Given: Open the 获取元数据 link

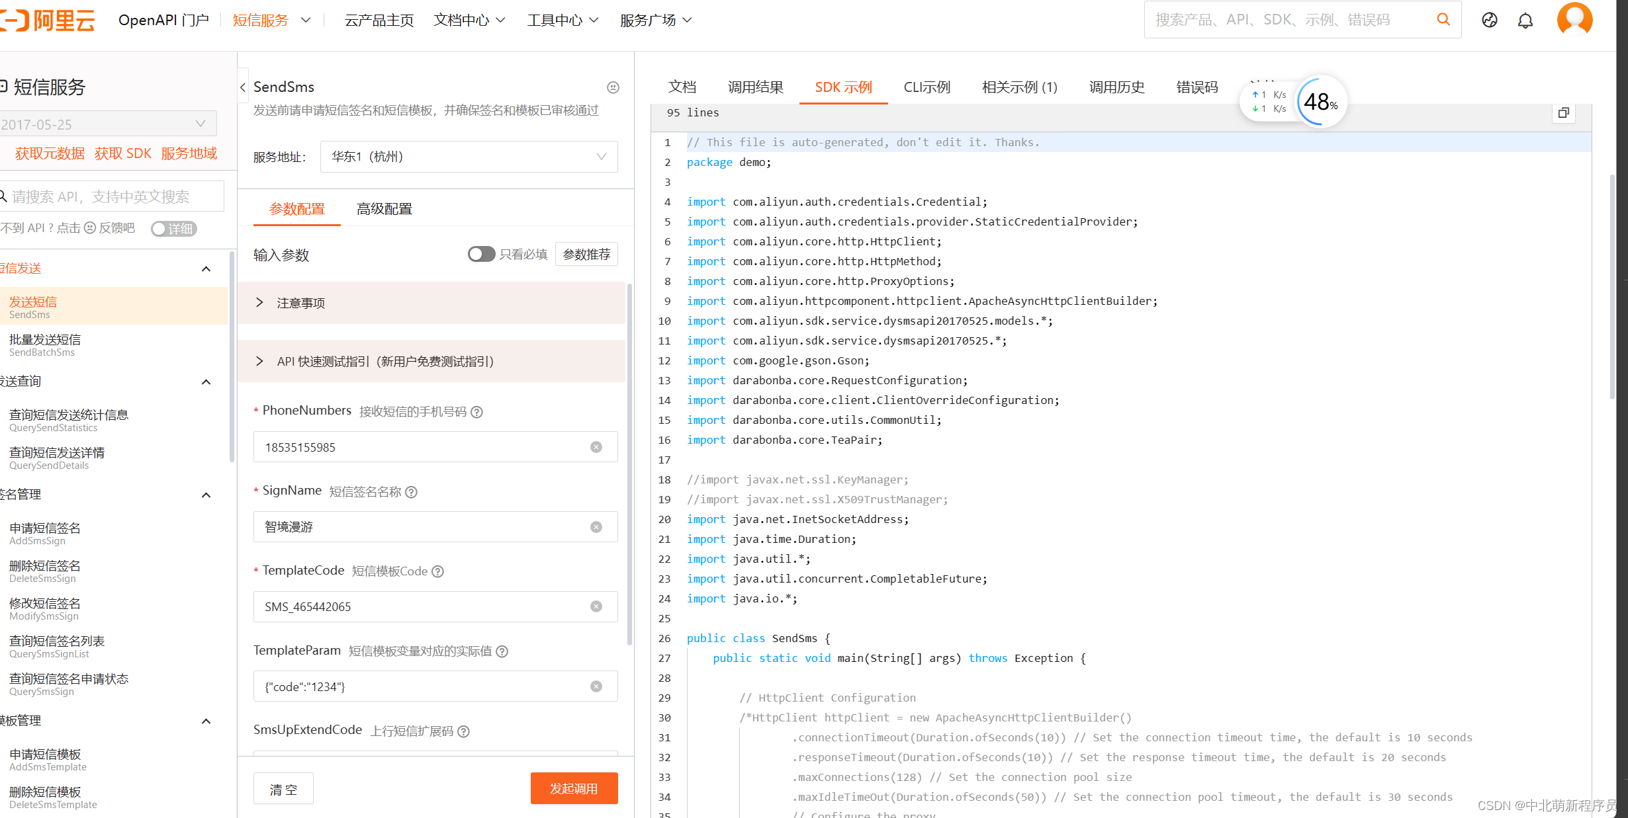Looking at the screenshot, I should pyautogui.click(x=50, y=153).
